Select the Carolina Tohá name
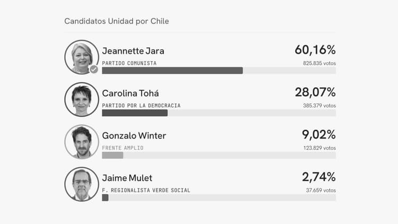Image resolution: width=398 pixels, height=224 pixels. coord(131,93)
